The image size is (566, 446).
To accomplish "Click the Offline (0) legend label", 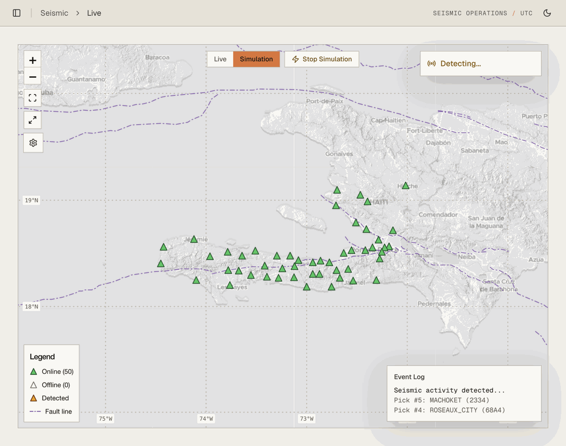I will pos(56,385).
